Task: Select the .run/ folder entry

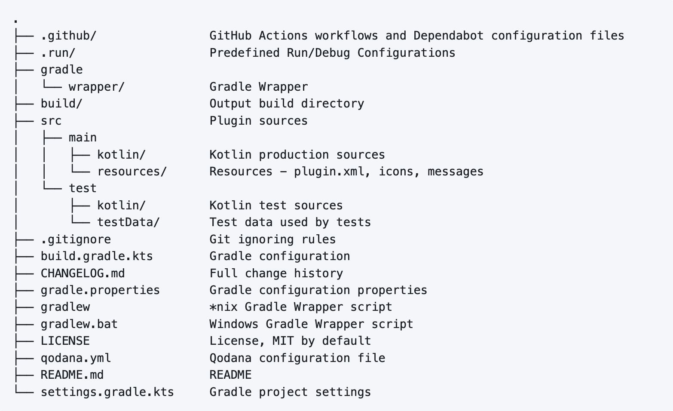Action: click(x=58, y=53)
